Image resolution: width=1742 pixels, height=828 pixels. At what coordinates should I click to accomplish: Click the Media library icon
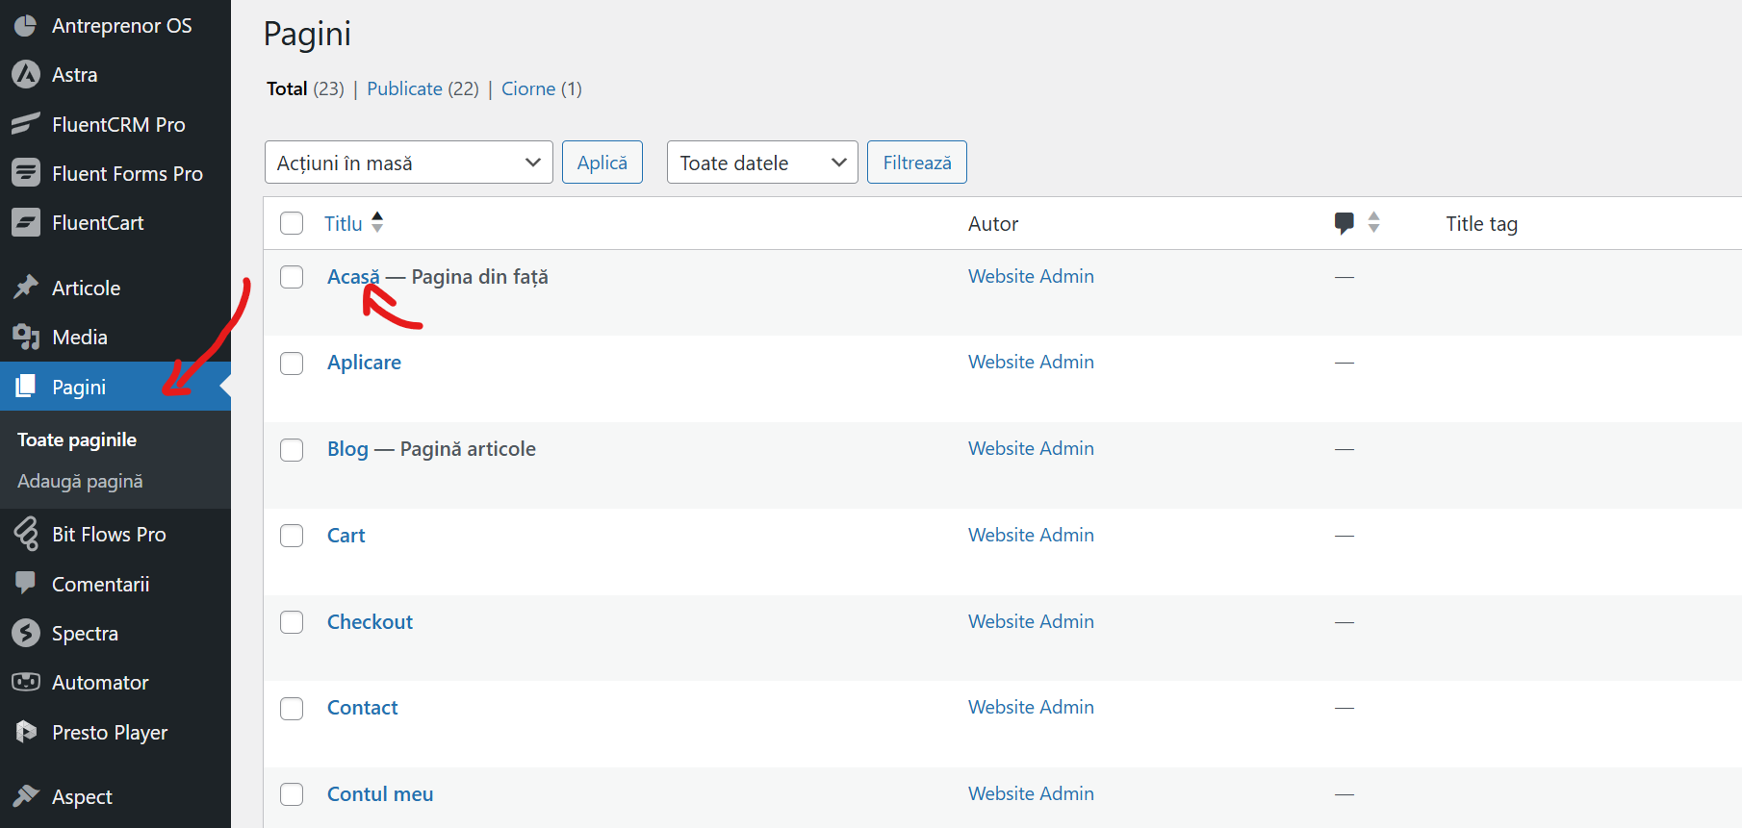pyautogui.click(x=26, y=338)
